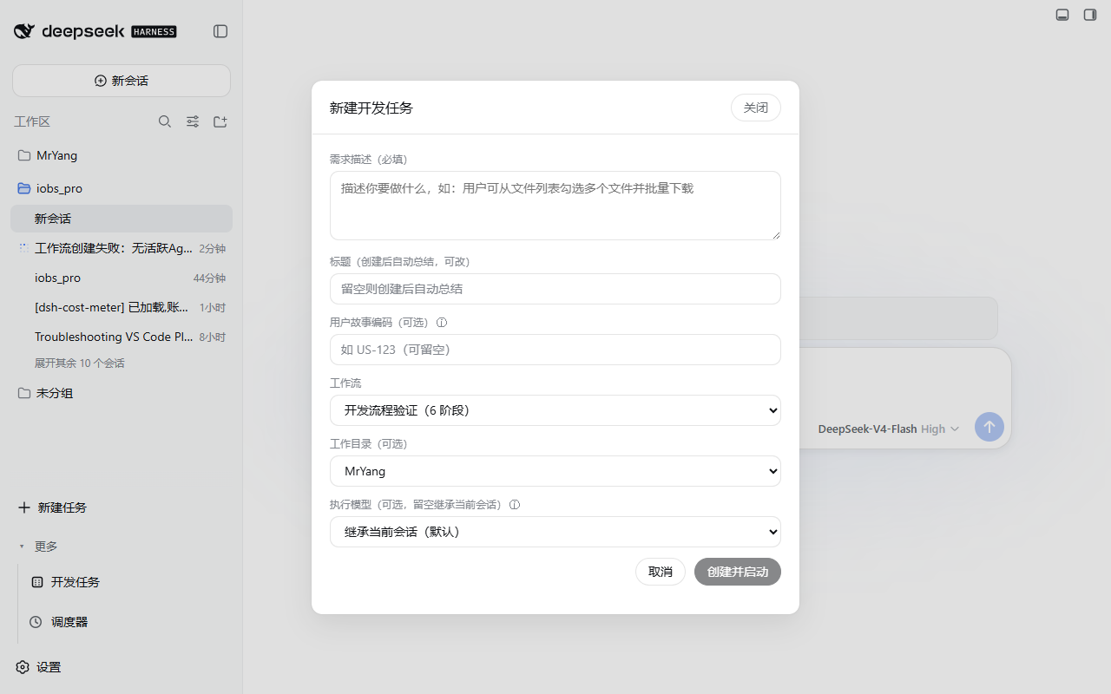This screenshot has height=694, width=1111.
Task: Toggle bottom panel icon at top right
Action: pos(1062,15)
